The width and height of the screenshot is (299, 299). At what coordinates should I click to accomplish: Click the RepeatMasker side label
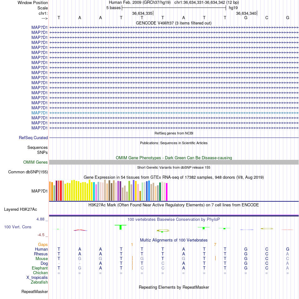click(35, 292)
